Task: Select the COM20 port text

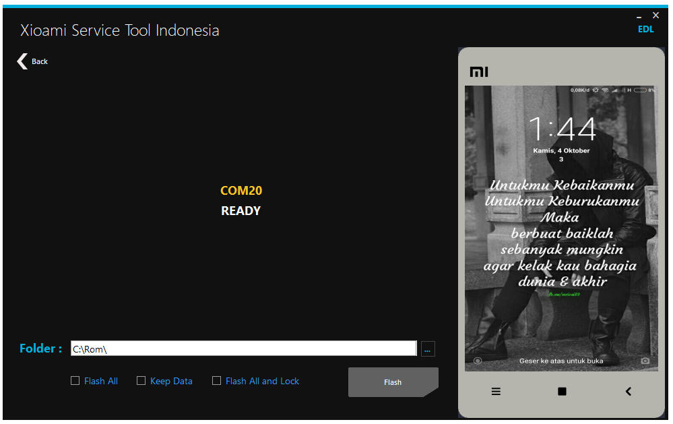Action: click(241, 190)
